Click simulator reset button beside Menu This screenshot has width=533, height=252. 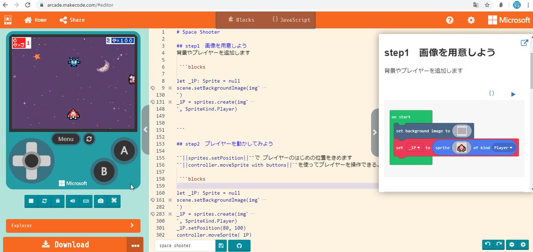pyautogui.click(x=89, y=139)
